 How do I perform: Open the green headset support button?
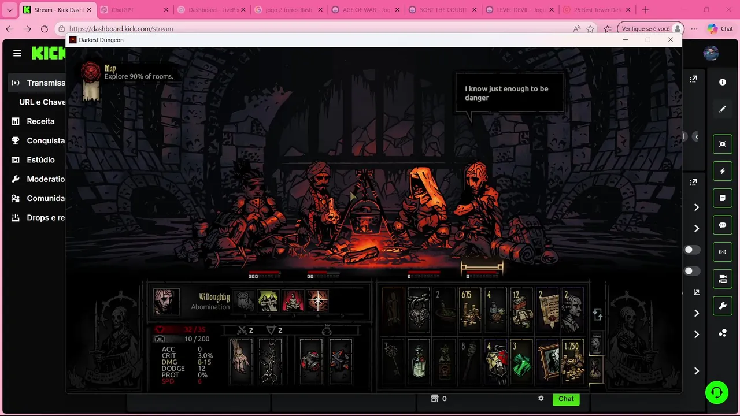pos(717,393)
